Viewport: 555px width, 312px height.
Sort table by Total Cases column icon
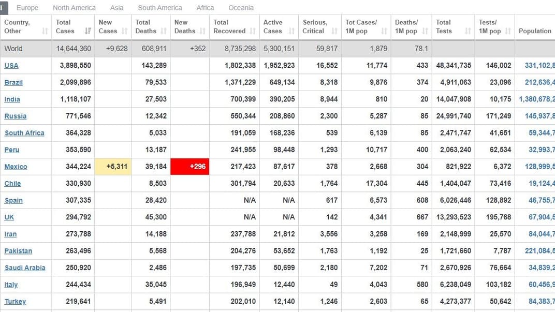click(88, 31)
